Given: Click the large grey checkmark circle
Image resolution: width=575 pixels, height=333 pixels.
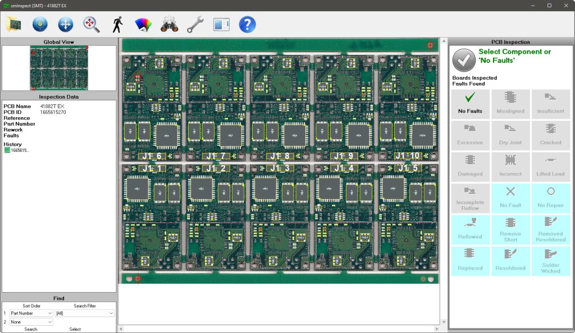Looking at the screenshot, I should click(x=464, y=59).
